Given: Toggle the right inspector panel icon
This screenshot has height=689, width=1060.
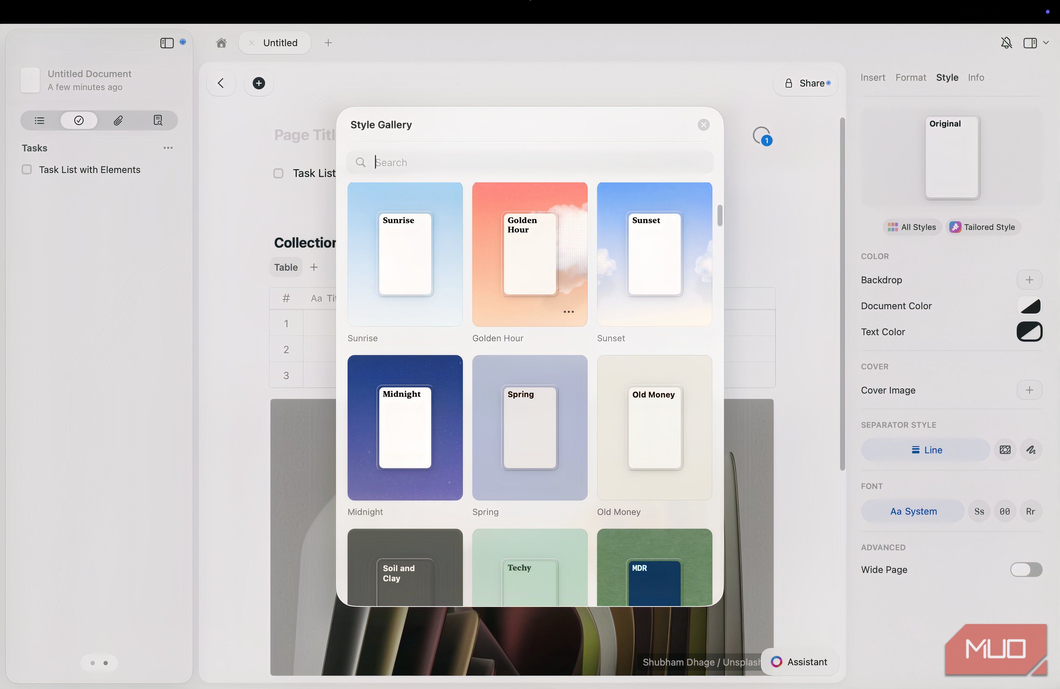Looking at the screenshot, I should [x=1030, y=43].
